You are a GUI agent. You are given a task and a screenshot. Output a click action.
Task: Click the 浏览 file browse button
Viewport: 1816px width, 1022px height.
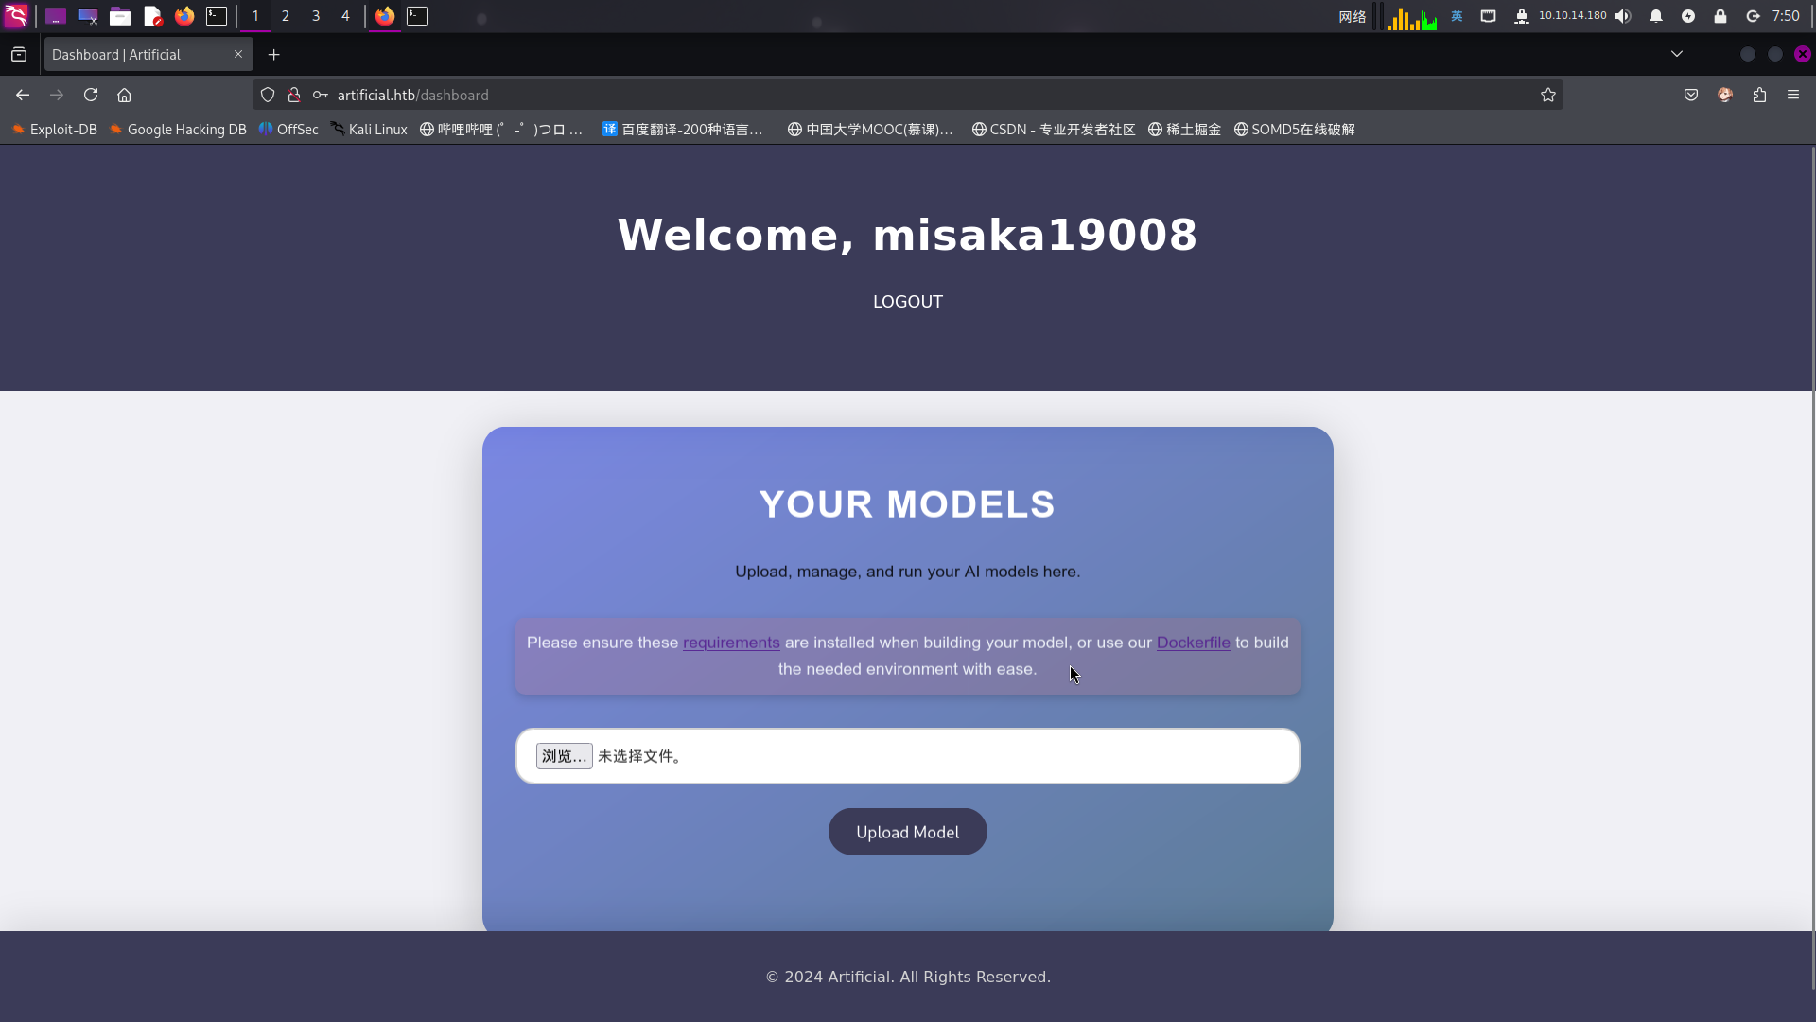click(564, 756)
